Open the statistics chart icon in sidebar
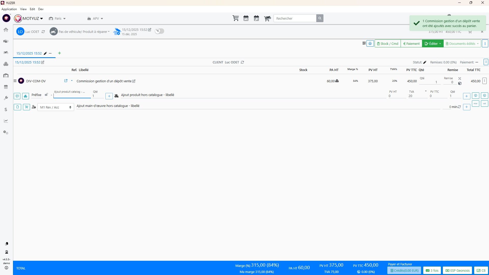This screenshot has width=489, height=275. (6, 121)
